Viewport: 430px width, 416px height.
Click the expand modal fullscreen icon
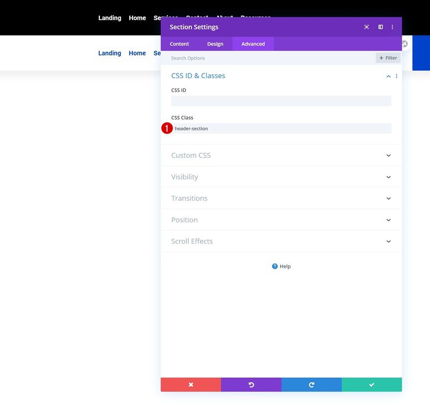(x=366, y=27)
